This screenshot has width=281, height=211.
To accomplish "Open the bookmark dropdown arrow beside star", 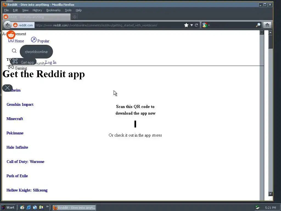I will [x=192, y=25].
